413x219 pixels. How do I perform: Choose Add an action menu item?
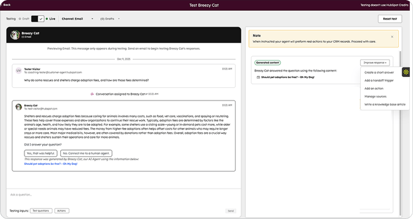pos(374,88)
